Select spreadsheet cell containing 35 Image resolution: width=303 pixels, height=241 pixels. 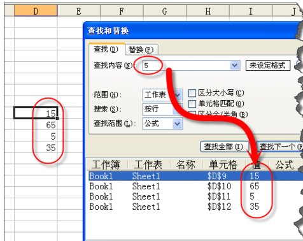click(x=36, y=147)
